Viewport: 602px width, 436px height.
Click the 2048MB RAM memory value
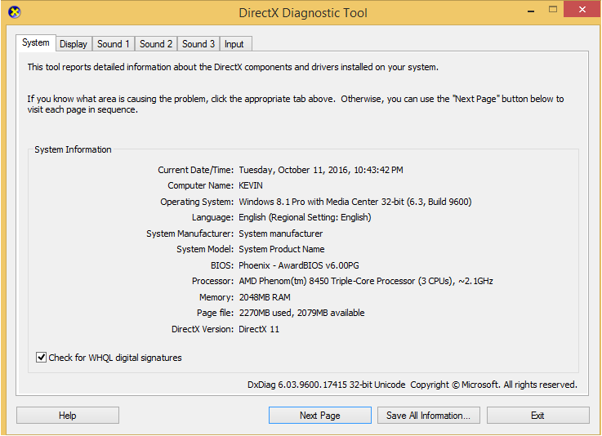coord(264,297)
